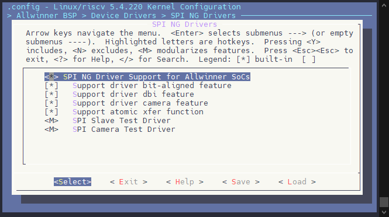Toggle the driver dbi feature checkbox
Image resolution: width=389 pixels, height=217 pixels.
coord(51,94)
